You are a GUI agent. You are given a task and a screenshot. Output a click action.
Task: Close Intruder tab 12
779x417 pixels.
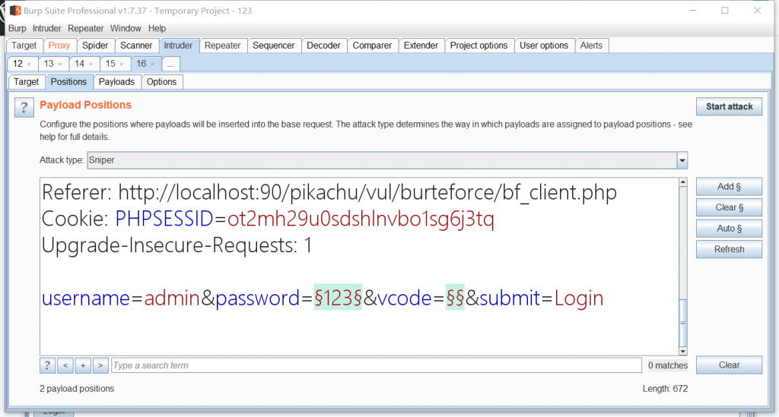29,65
